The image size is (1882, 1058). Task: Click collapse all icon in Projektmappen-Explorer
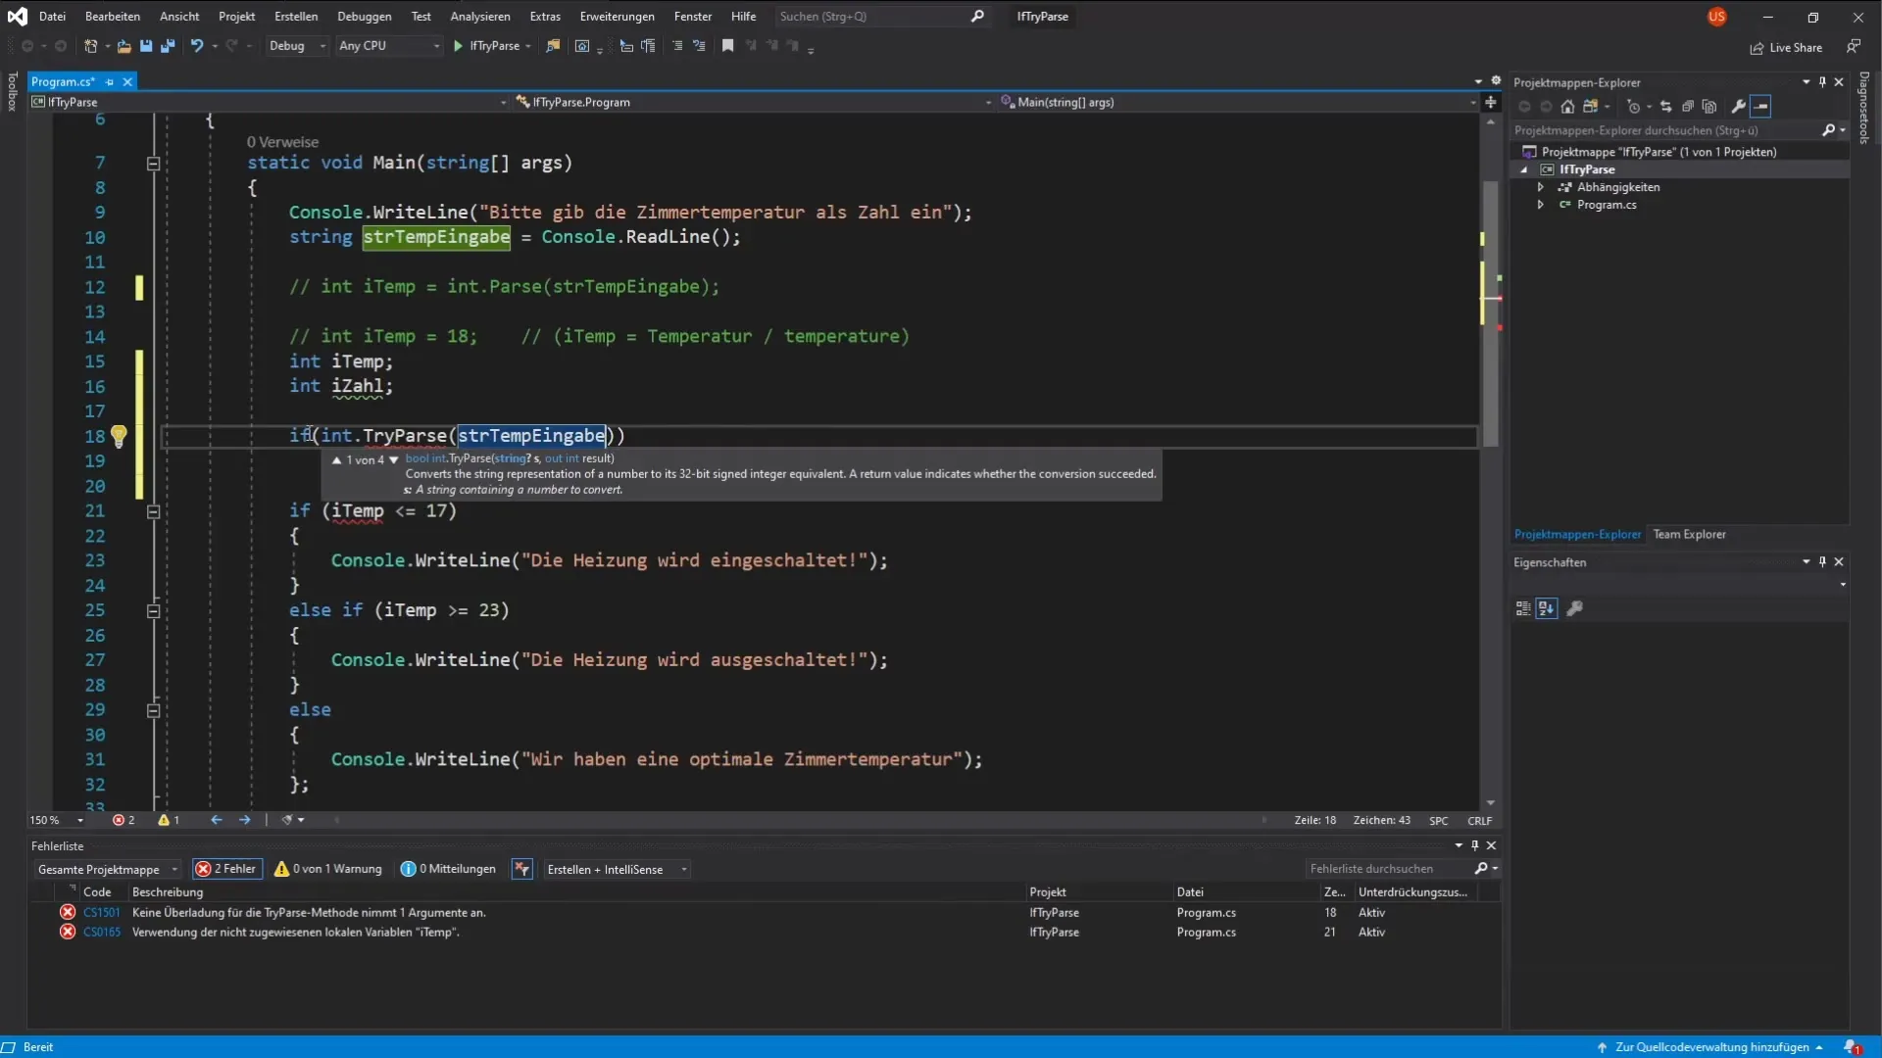[1687, 107]
